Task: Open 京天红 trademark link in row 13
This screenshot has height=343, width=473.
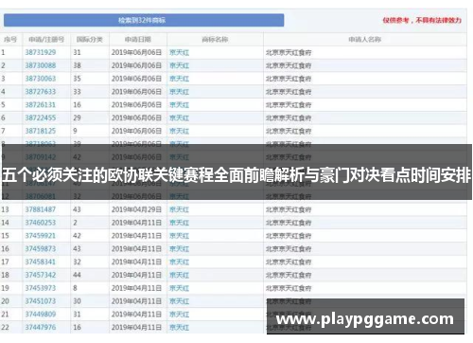Action: (x=179, y=210)
